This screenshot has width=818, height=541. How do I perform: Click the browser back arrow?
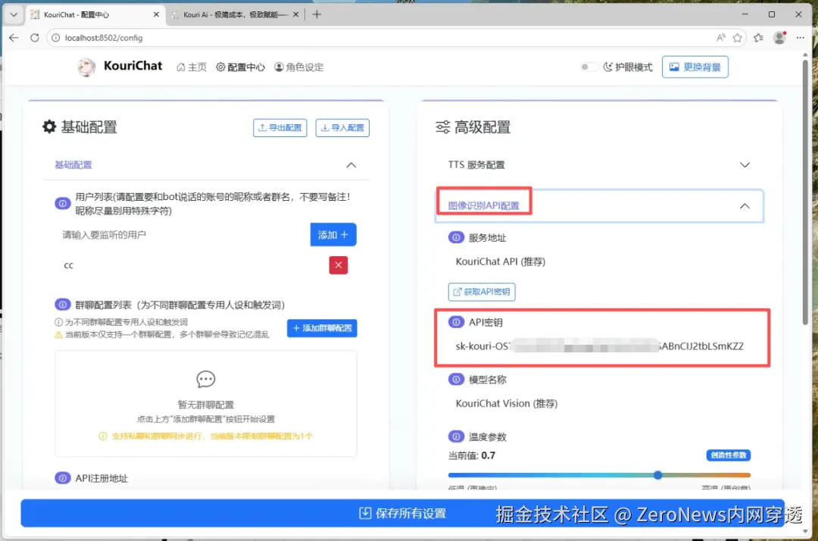coord(14,38)
